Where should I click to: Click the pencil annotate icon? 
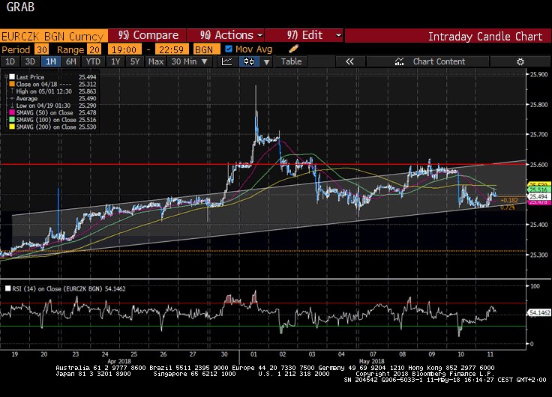pos(294,49)
